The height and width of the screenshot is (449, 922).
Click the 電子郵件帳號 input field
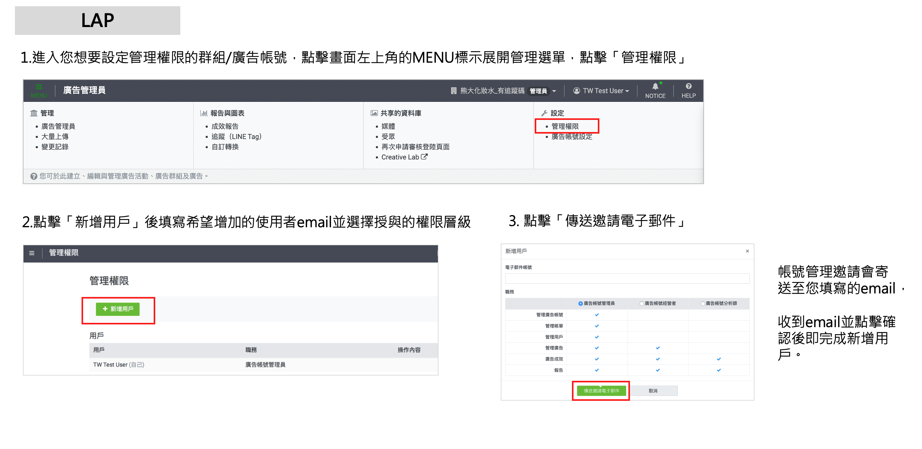click(627, 279)
